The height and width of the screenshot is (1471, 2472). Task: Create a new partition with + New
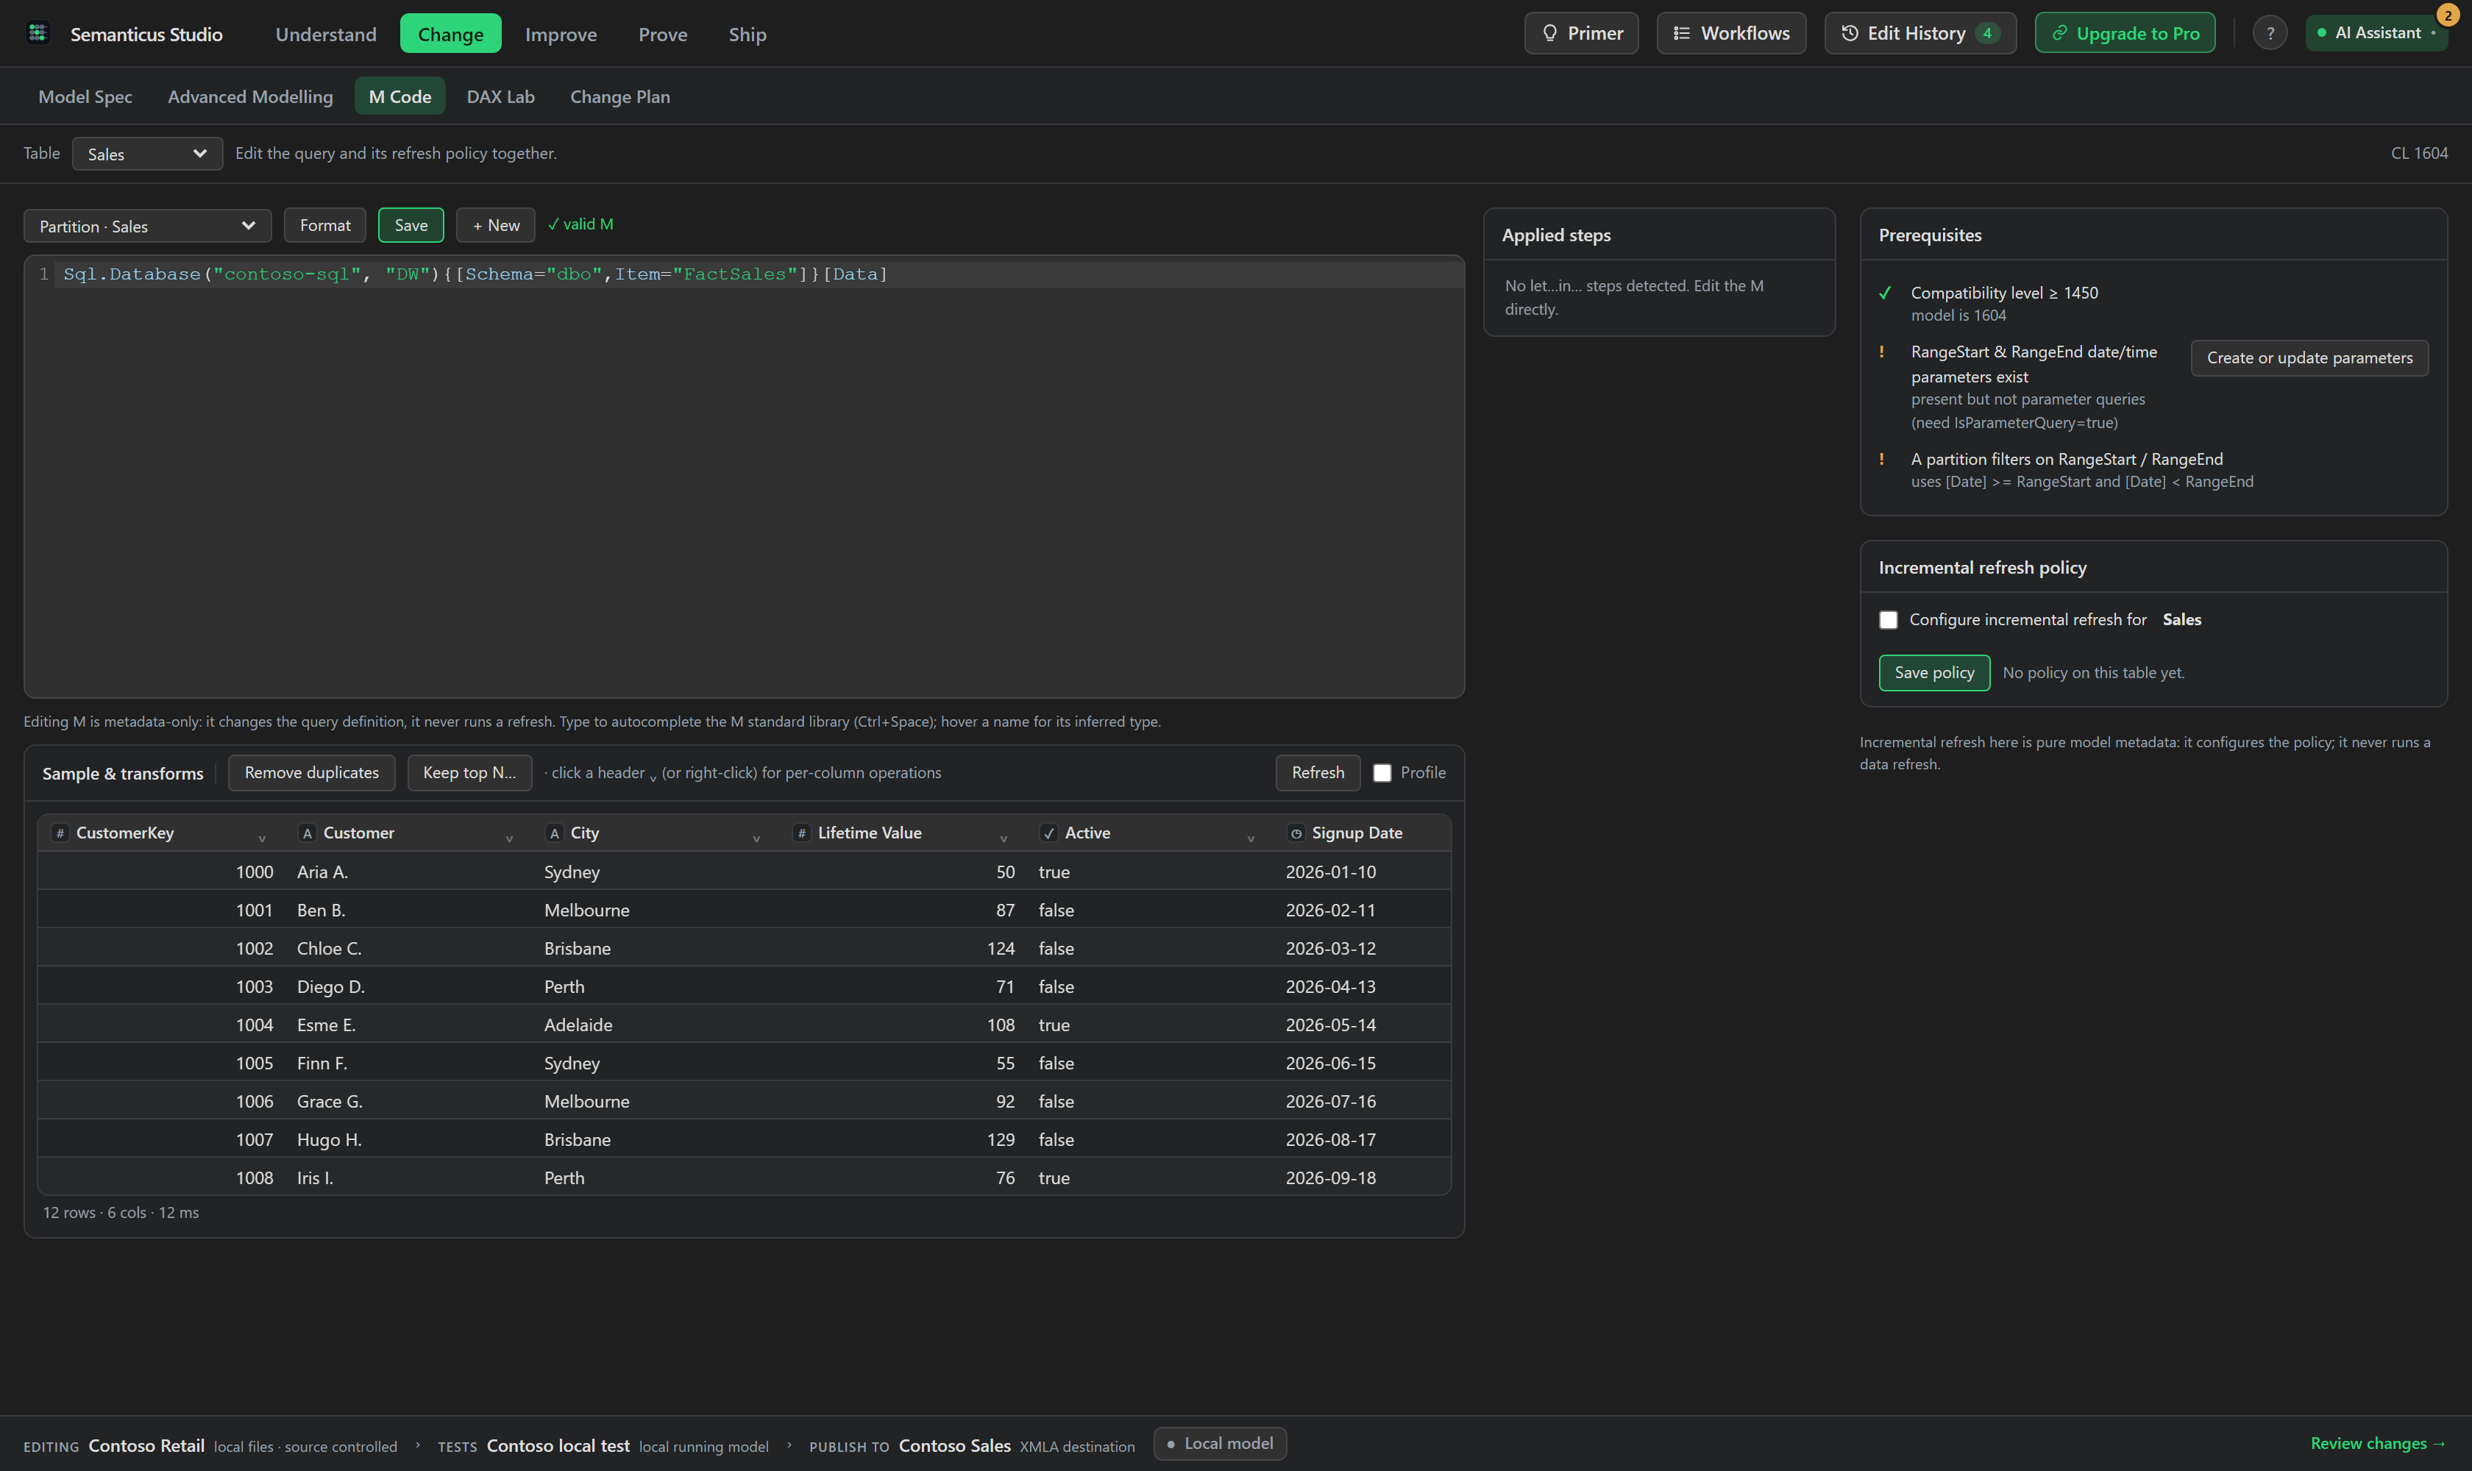click(496, 225)
